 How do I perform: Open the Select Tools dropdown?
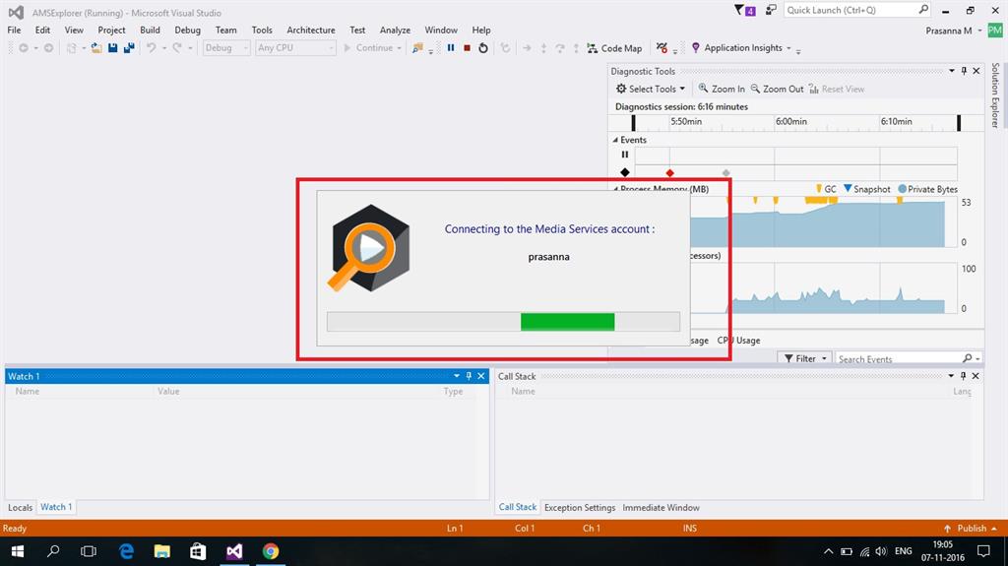click(x=651, y=89)
